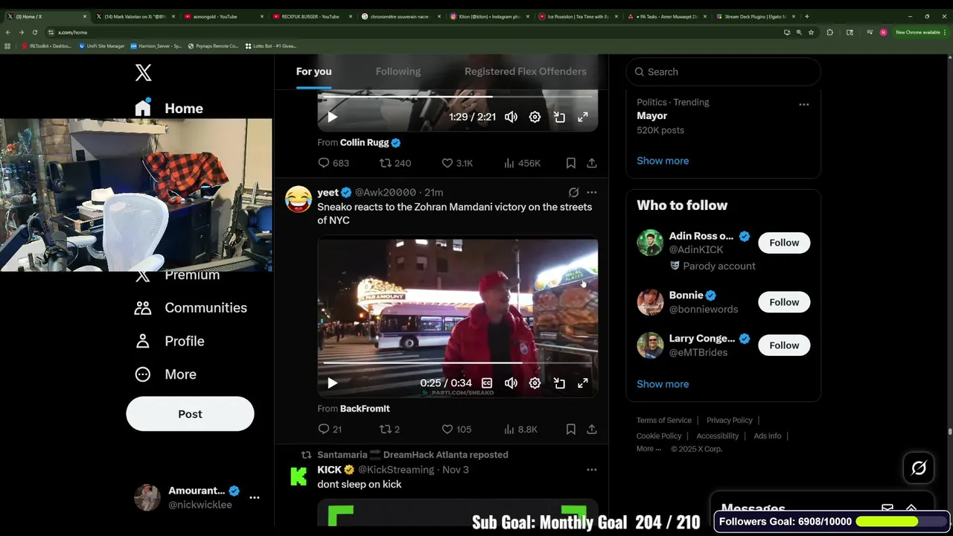Follow Bonnie @bonniewords
Screen dimensions: 953x536
click(784, 302)
